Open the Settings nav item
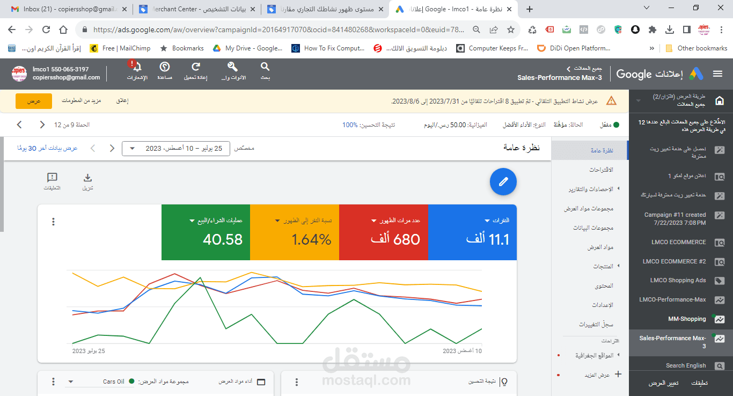Image resolution: width=733 pixels, height=396 pixels. pyautogui.click(x=602, y=305)
